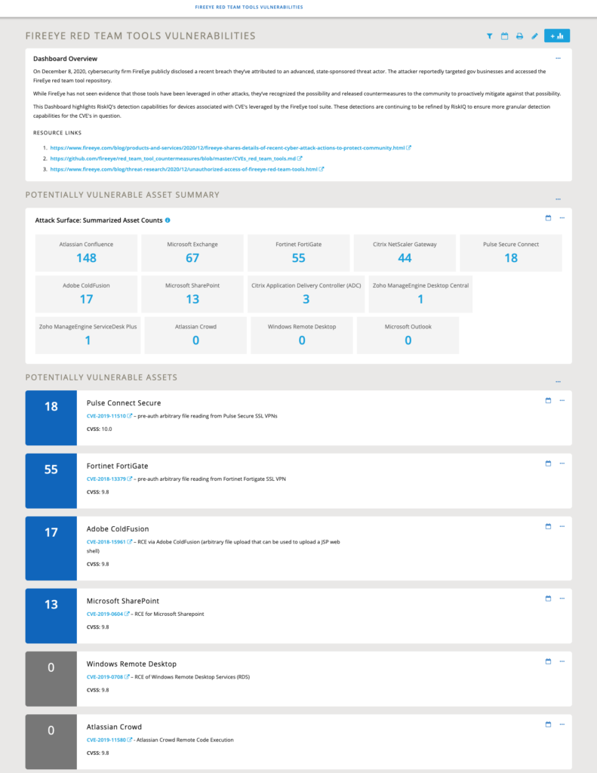Select the Adobe ColdFusion 17 summary tile
597x773 pixels.
point(86,294)
